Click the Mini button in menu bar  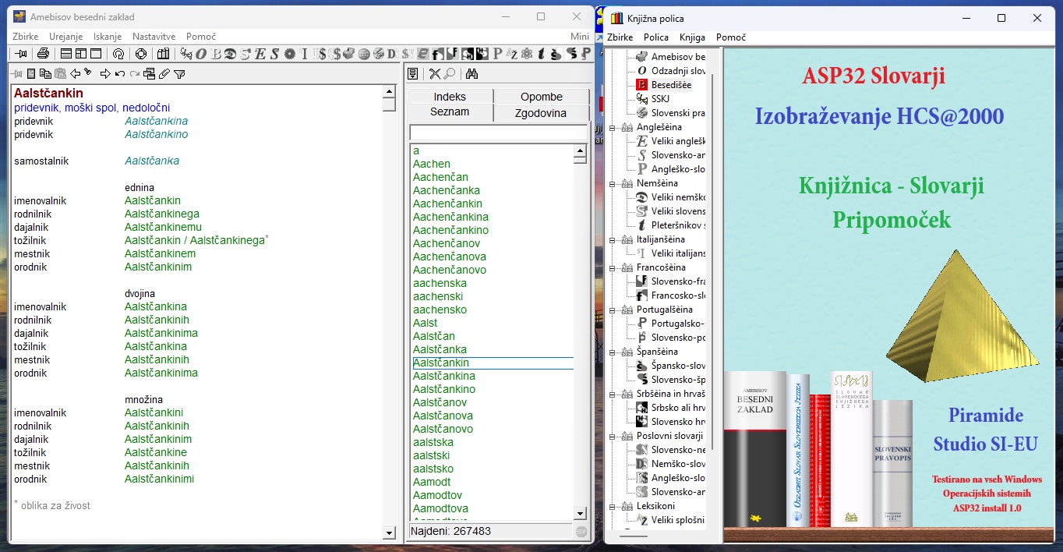coord(580,37)
